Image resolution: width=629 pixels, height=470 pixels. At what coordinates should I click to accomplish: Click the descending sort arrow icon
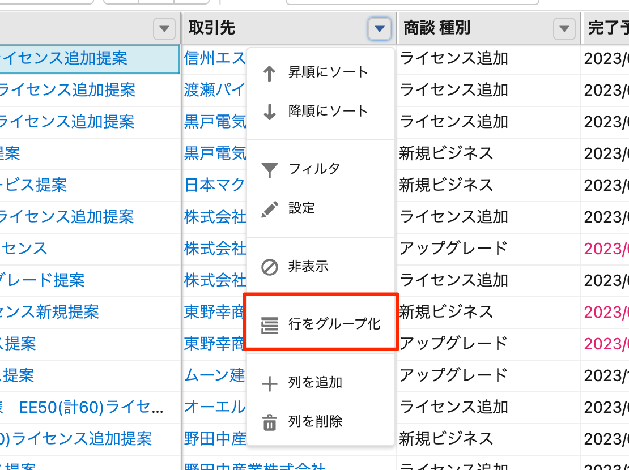tap(270, 112)
